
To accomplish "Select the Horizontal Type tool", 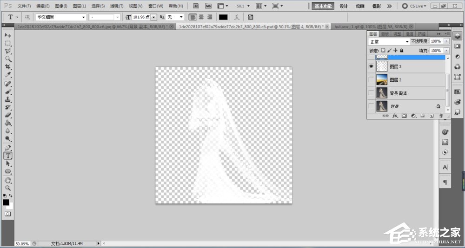I will pyautogui.click(x=8, y=156).
